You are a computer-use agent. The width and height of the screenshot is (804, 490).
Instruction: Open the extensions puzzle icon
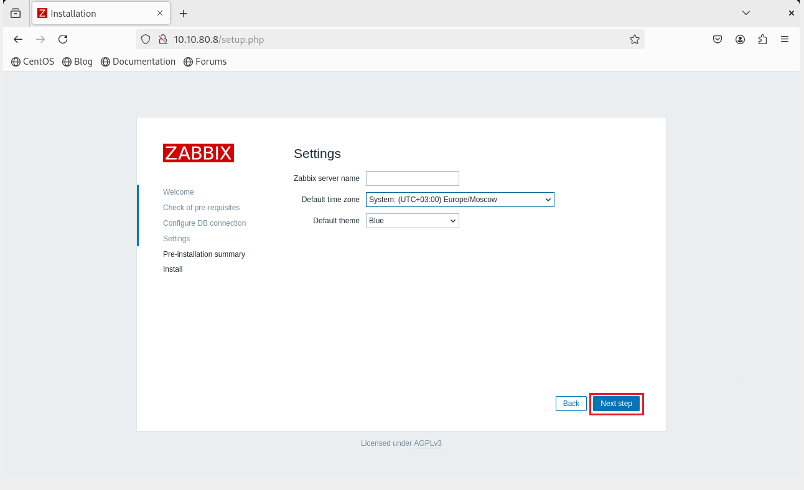click(762, 39)
